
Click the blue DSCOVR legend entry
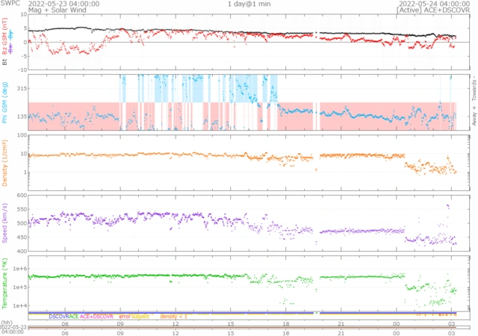coord(58,317)
